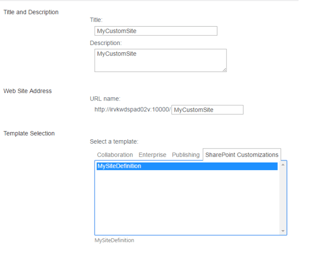Click the http://irvkwdspad02v:10000/ base URL text
Image resolution: width=314 pixels, height=264 pixels.
(132, 110)
